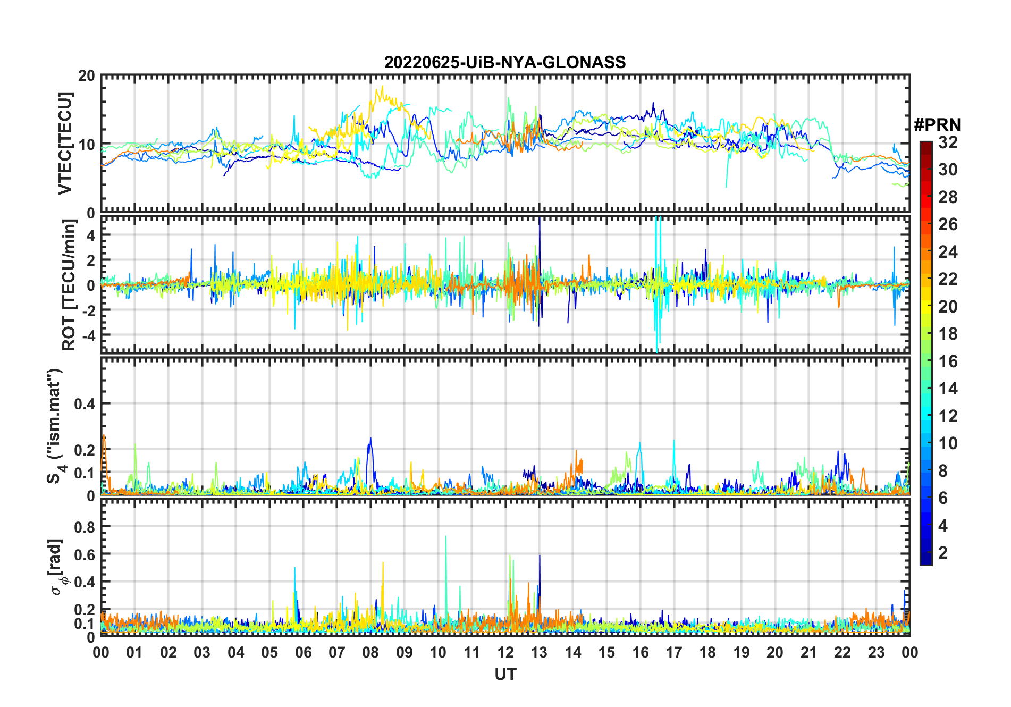
Task: Click the plot title 20220625-UiB-NYA-GLONASS
Action: 505,62
